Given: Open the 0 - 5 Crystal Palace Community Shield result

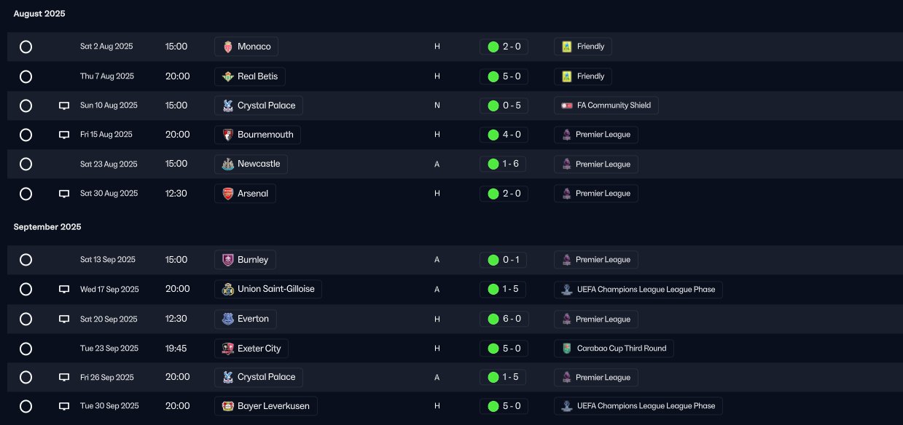Looking at the screenshot, I should click(504, 106).
